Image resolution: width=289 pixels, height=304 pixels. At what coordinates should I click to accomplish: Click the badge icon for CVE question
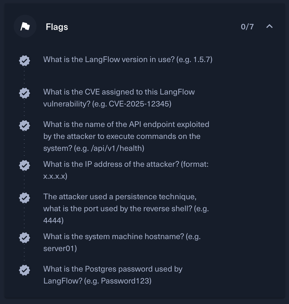pyautogui.click(x=25, y=93)
